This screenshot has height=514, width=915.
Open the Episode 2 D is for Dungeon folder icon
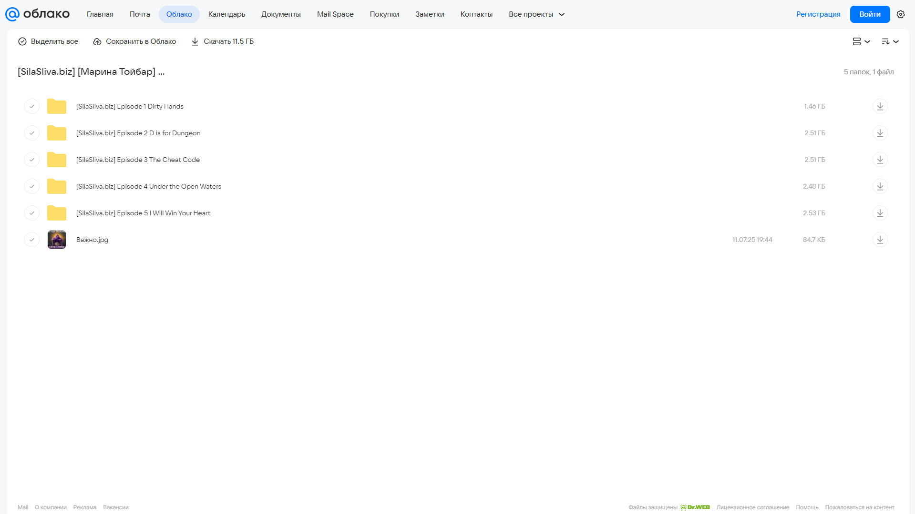coord(57,133)
